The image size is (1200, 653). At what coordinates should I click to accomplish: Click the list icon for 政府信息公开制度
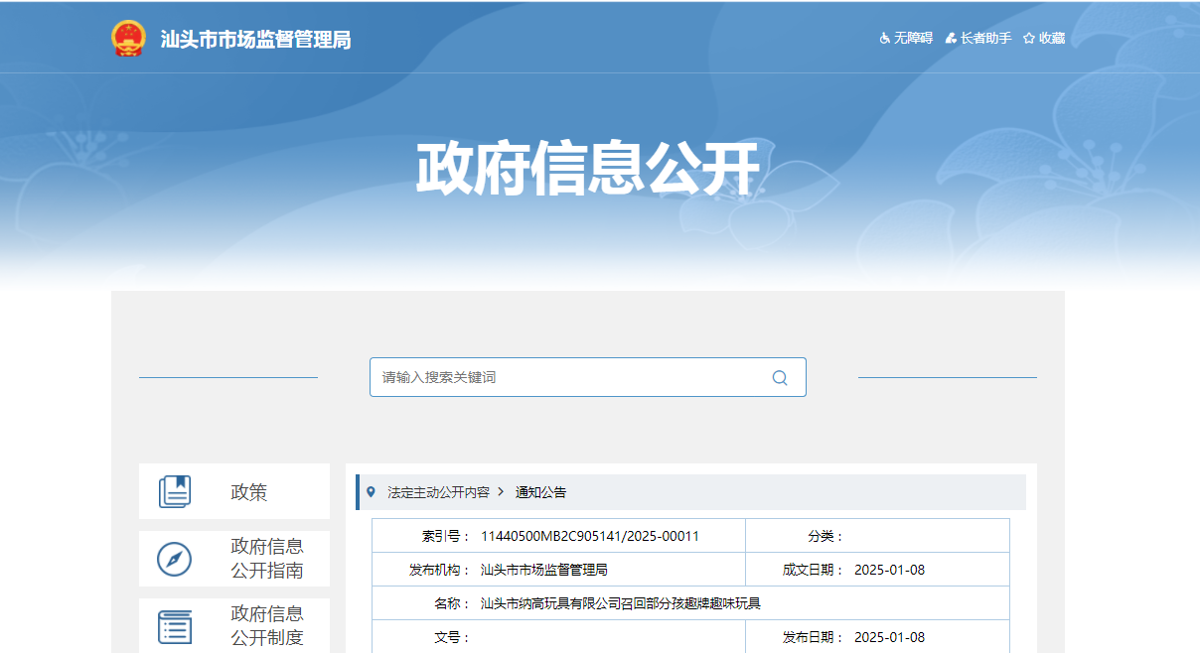click(174, 626)
